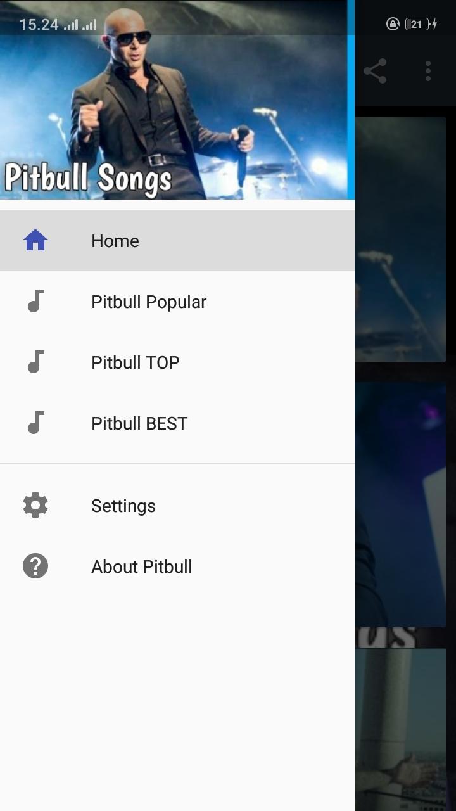Open the Pitbull TOP playlist
Image resolution: width=456 pixels, height=811 pixels.
pos(177,362)
